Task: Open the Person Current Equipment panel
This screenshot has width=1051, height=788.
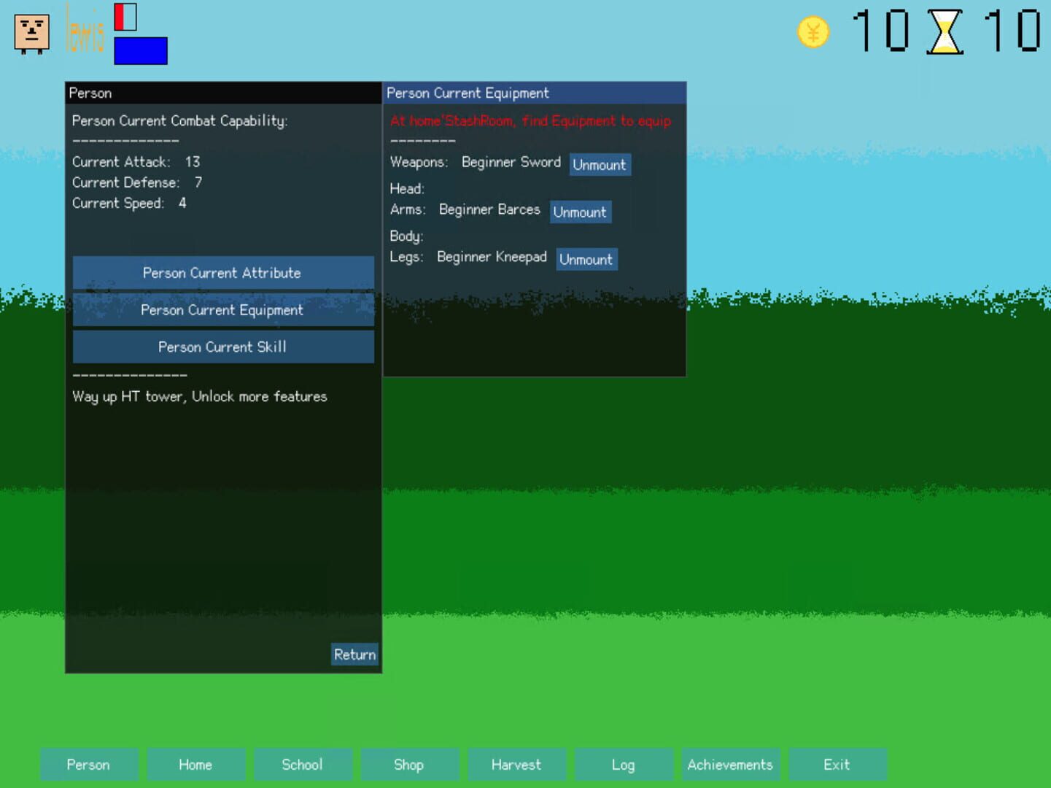Action: pos(222,310)
